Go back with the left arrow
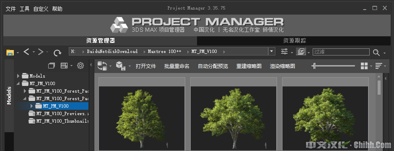The height and width of the screenshot is (151, 394). tap(26, 52)
